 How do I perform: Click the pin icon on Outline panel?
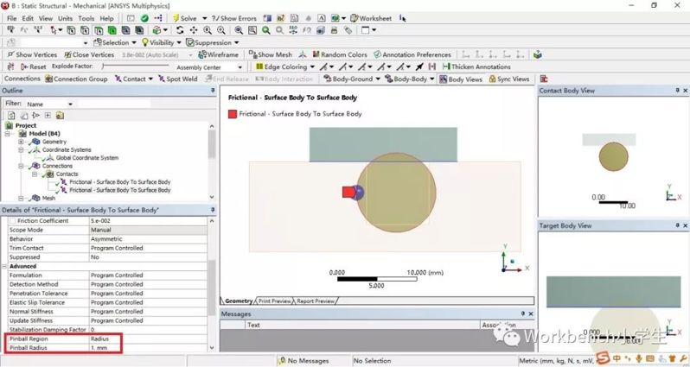tap(213, 90)
